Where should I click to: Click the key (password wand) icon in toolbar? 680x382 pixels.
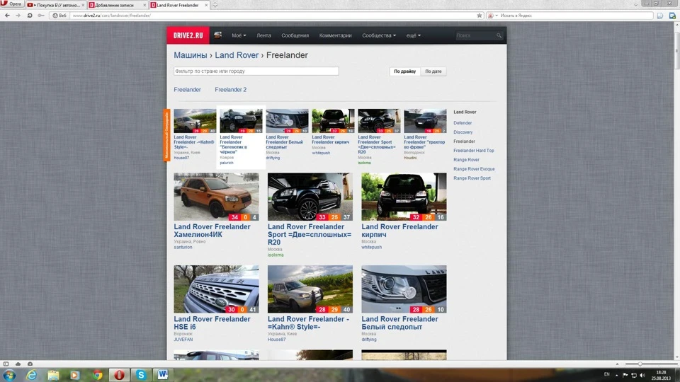pyautogui.click(x=41, y=15)
